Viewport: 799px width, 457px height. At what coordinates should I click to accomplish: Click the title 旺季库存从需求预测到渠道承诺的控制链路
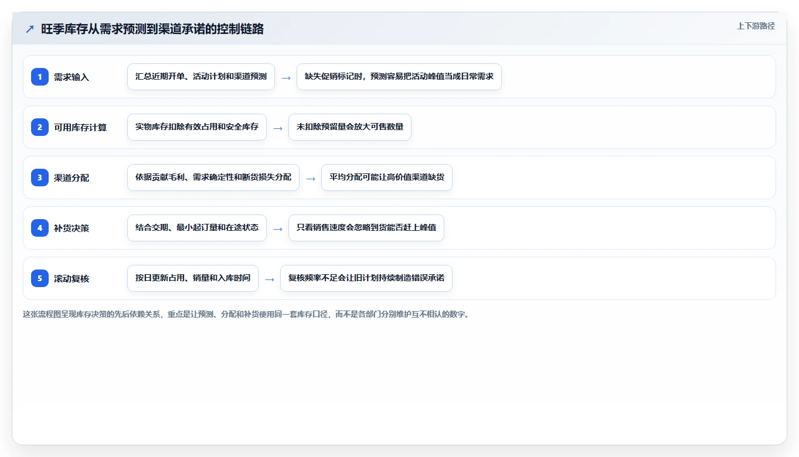coord(152,29)
